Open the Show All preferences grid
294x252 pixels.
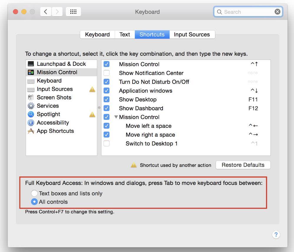click(73, 12)
